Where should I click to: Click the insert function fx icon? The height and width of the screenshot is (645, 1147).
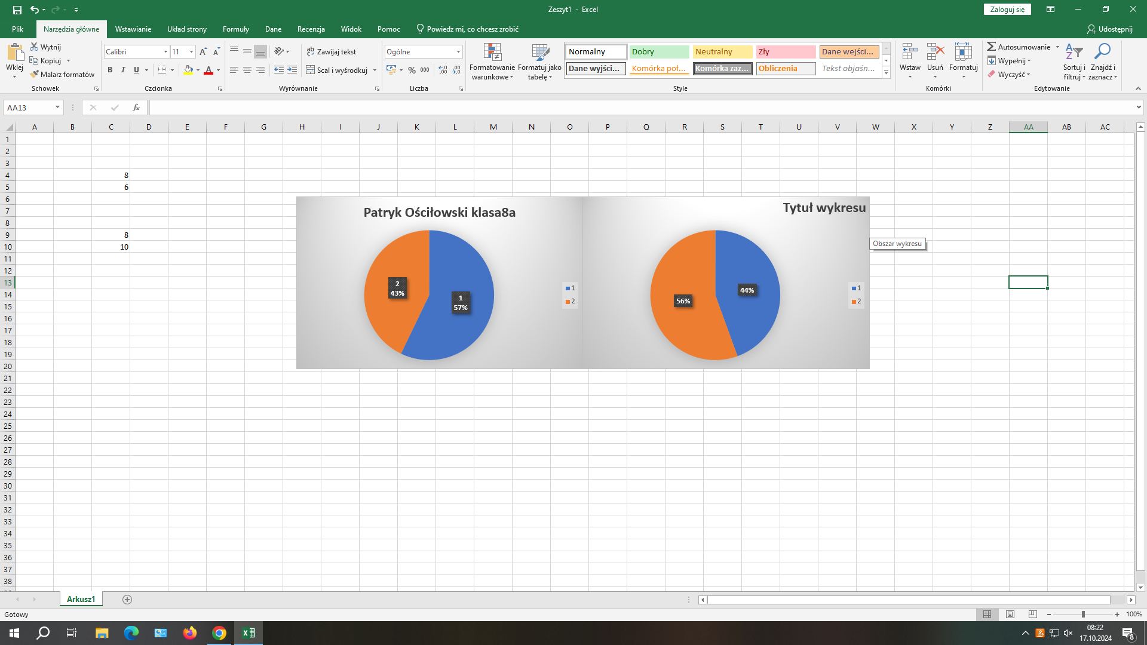point(136,107)
